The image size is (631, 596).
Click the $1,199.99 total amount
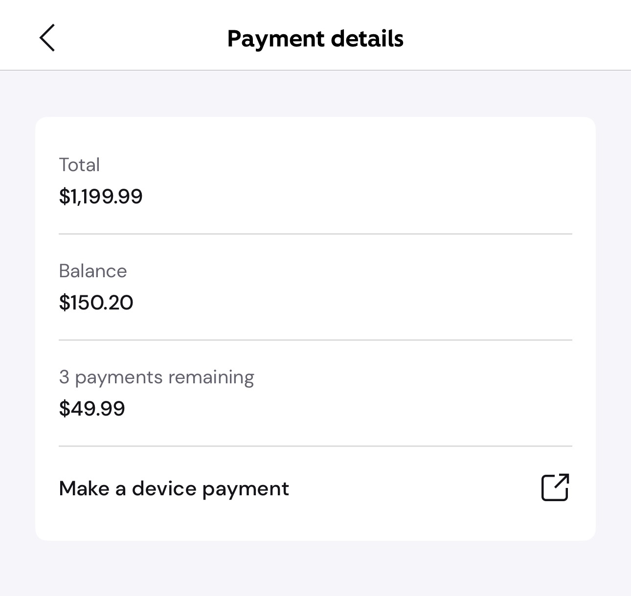point(101,197)
